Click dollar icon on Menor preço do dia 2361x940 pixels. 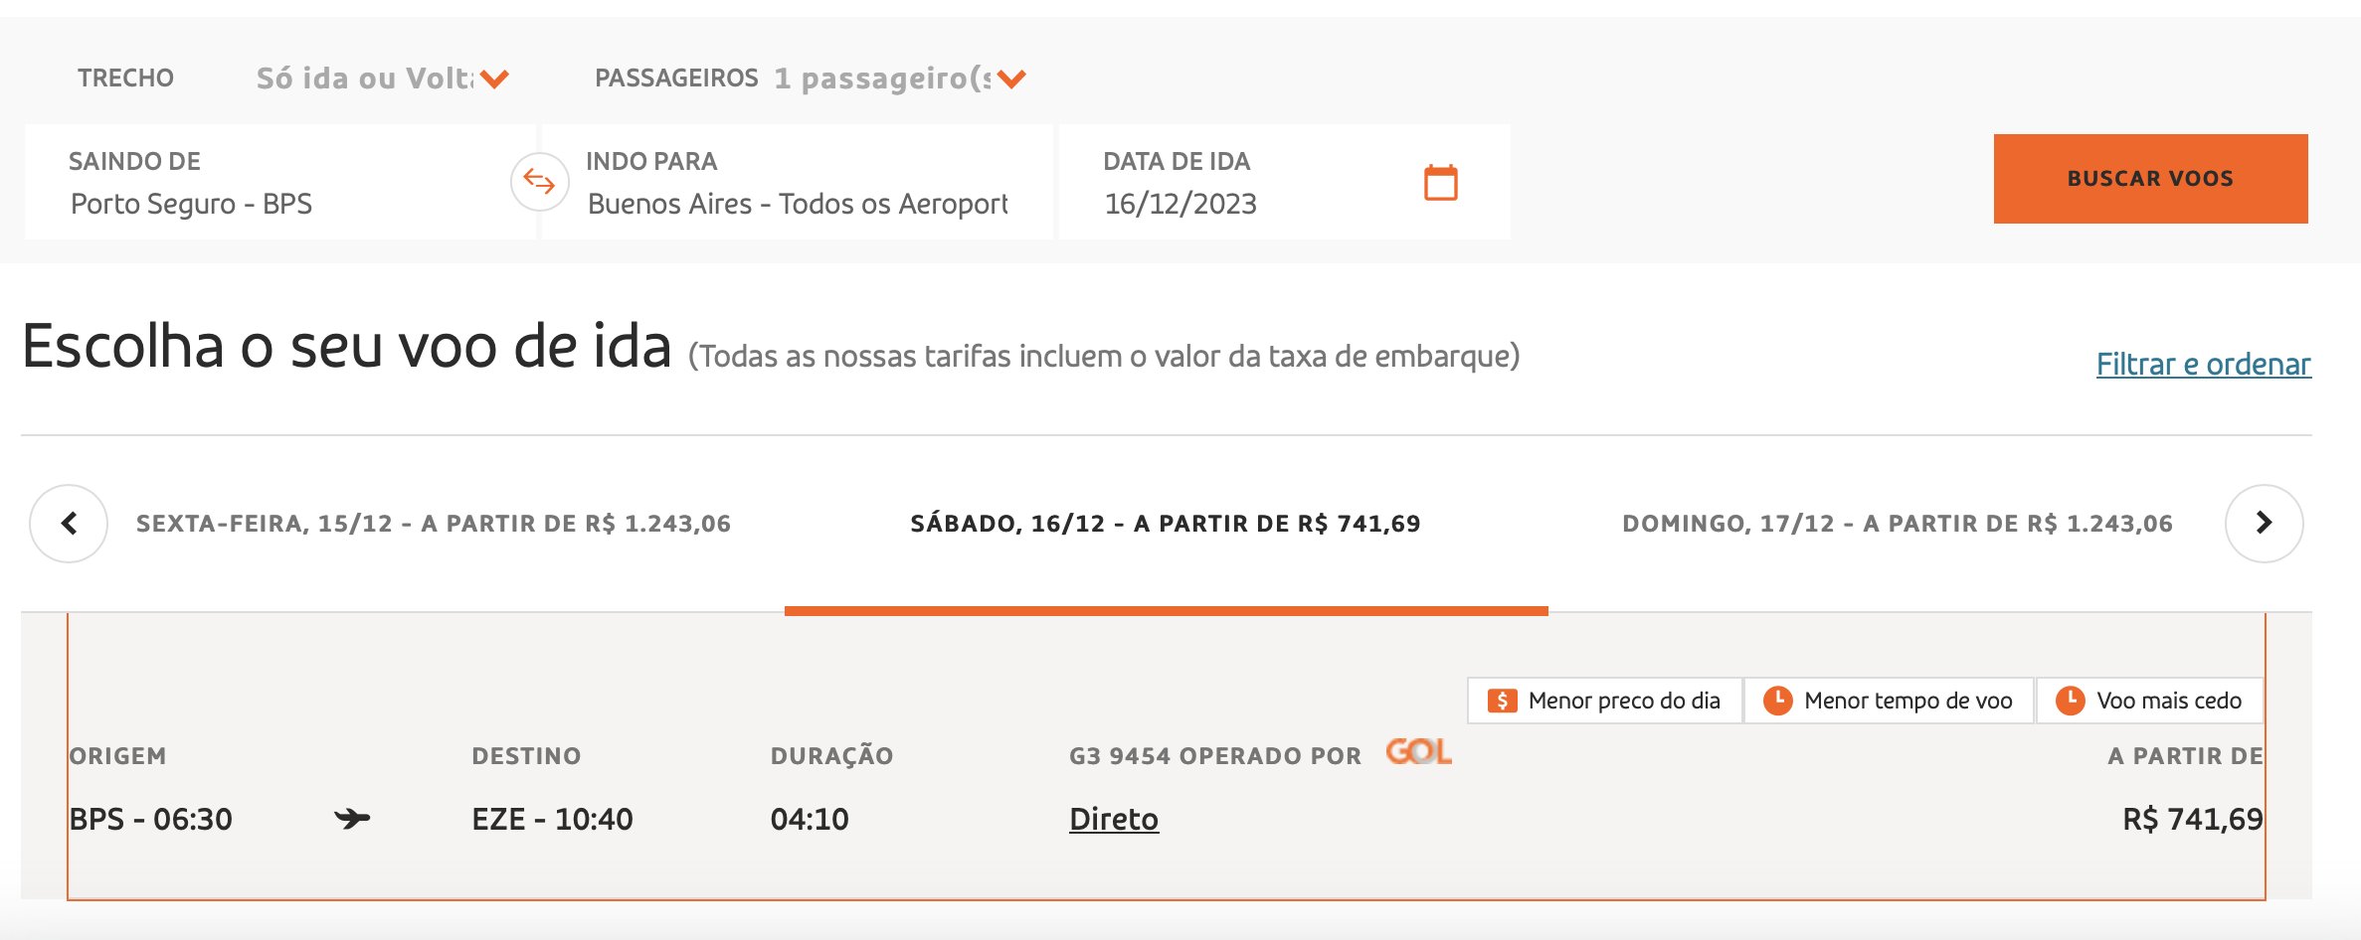click(1502, 701)
